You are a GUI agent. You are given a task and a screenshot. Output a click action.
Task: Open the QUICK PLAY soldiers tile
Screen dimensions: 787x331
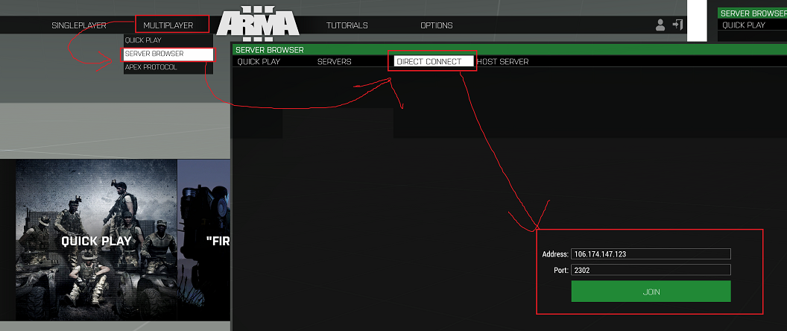(x=96, y=240)
